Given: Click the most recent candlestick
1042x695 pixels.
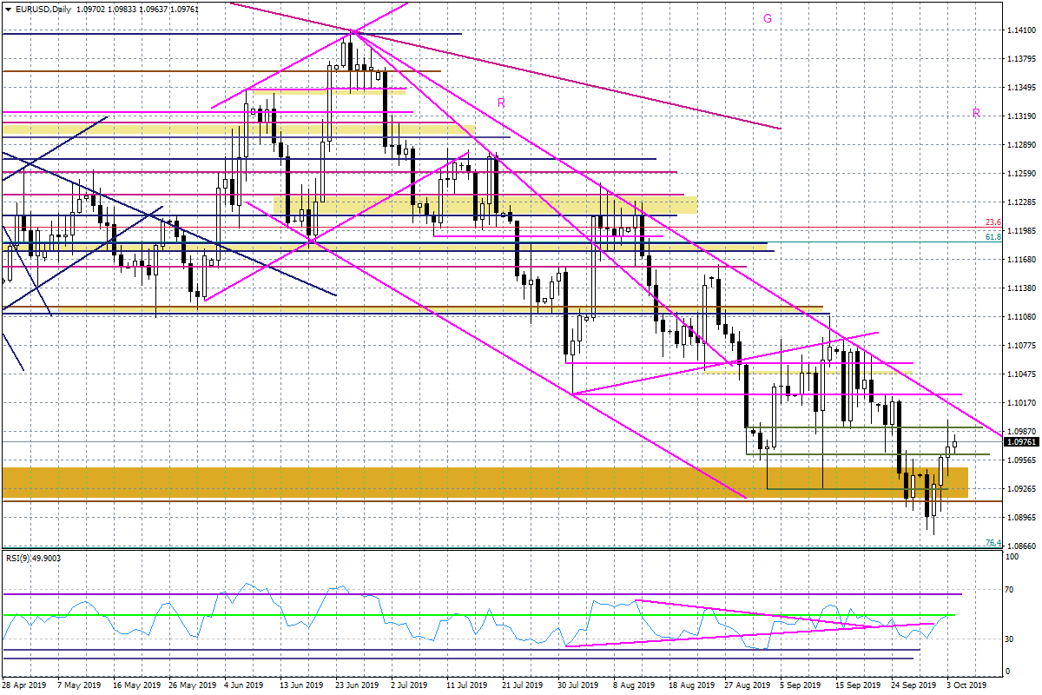Looking at the screenshot, I should click(x=954, y=443).
